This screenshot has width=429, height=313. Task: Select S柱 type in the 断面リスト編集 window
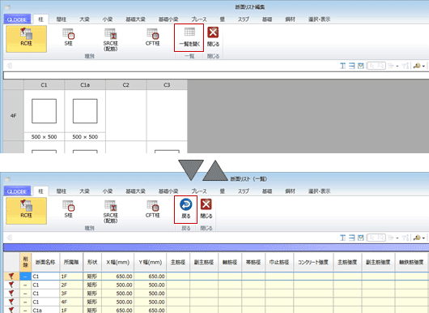point(69,37)
